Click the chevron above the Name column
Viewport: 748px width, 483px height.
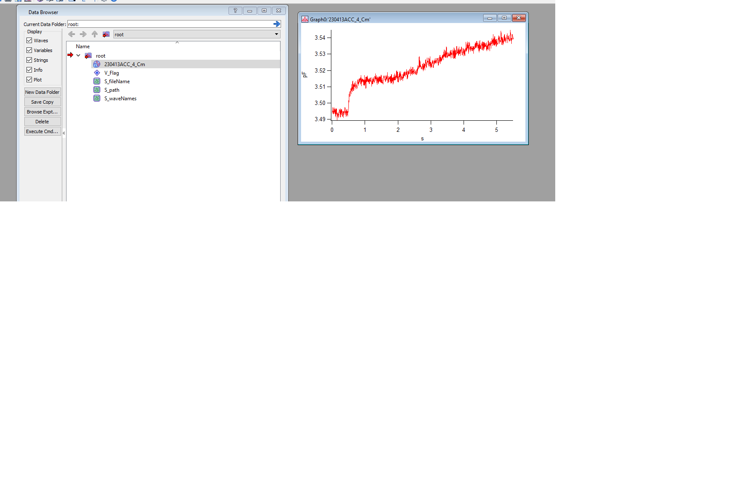click(x=177, y=42)
